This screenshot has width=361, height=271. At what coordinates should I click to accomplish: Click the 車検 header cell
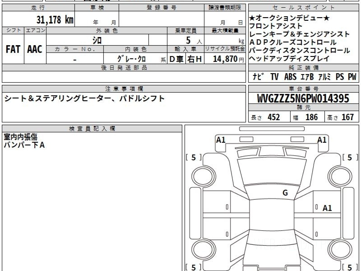pos(97,8)
